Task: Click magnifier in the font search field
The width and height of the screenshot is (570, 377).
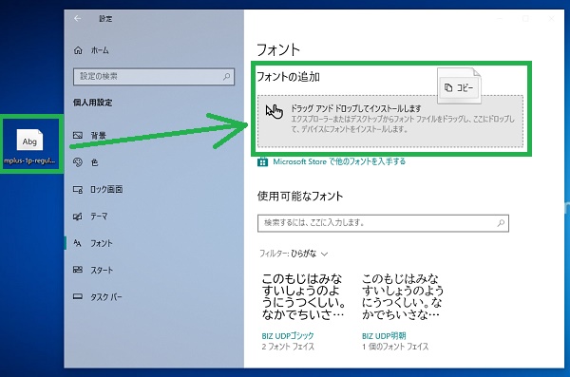Action: 501,223
